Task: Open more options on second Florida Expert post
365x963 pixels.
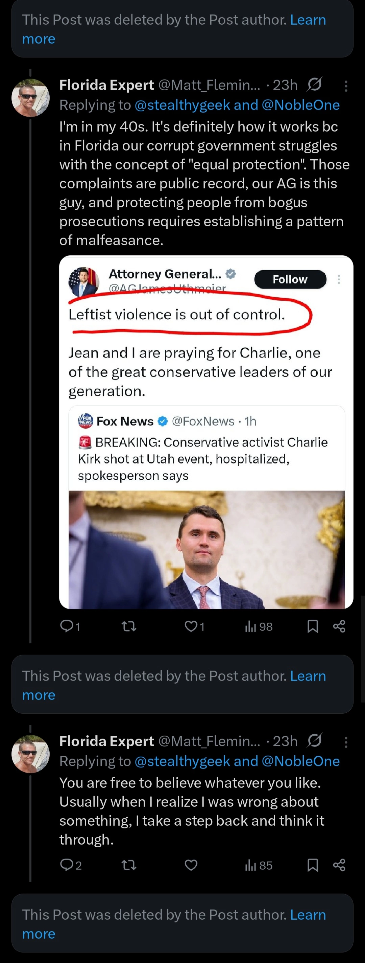Action: point(346,742)
